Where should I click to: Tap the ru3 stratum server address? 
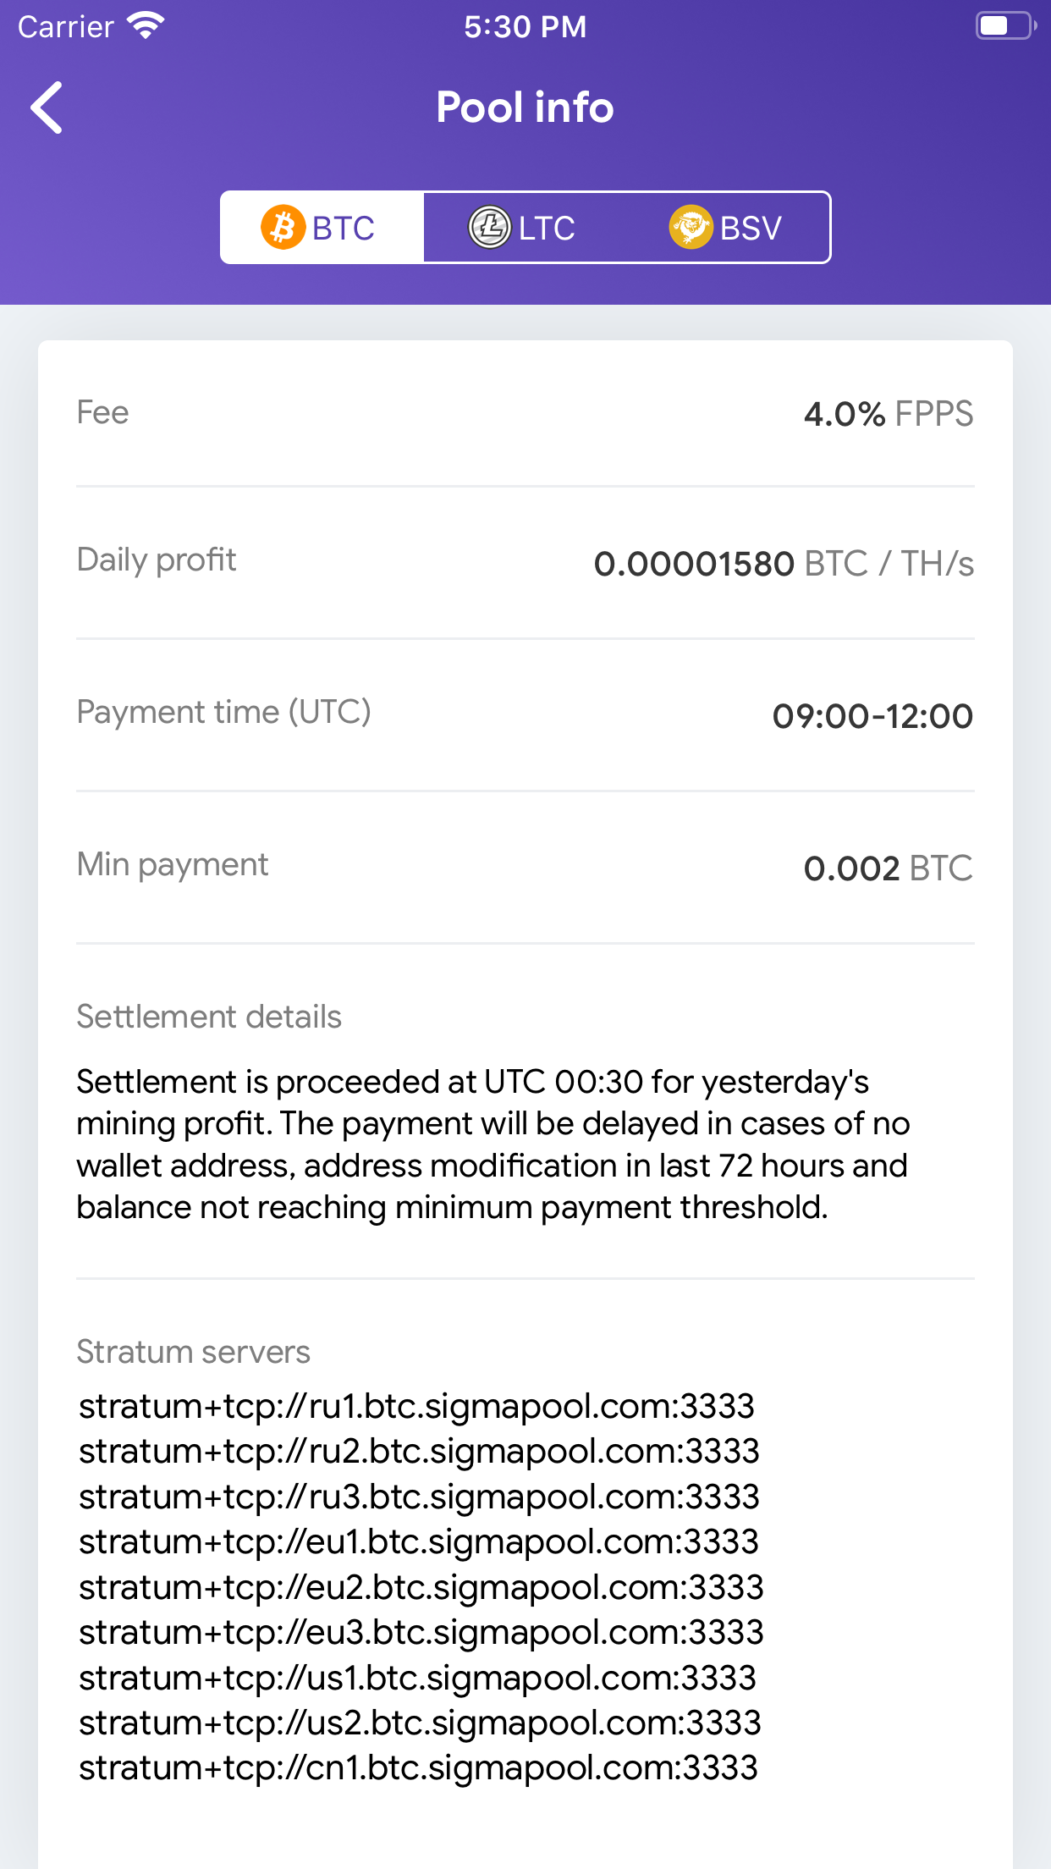419,1497
